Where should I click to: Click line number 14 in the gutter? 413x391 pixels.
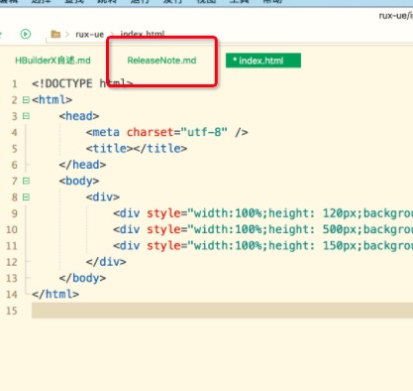click(x=12, y=294)
